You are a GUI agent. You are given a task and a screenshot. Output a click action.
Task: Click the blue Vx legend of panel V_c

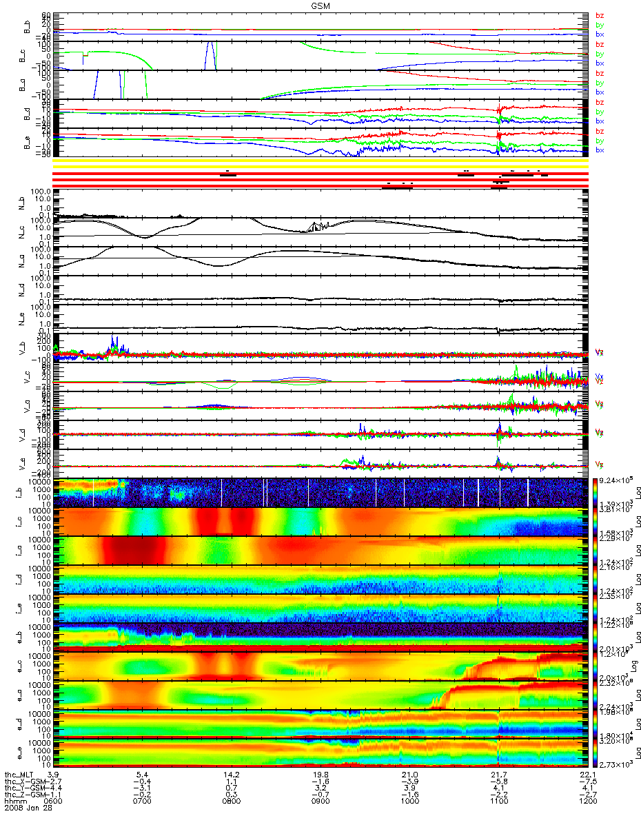[x=600, y=376]
